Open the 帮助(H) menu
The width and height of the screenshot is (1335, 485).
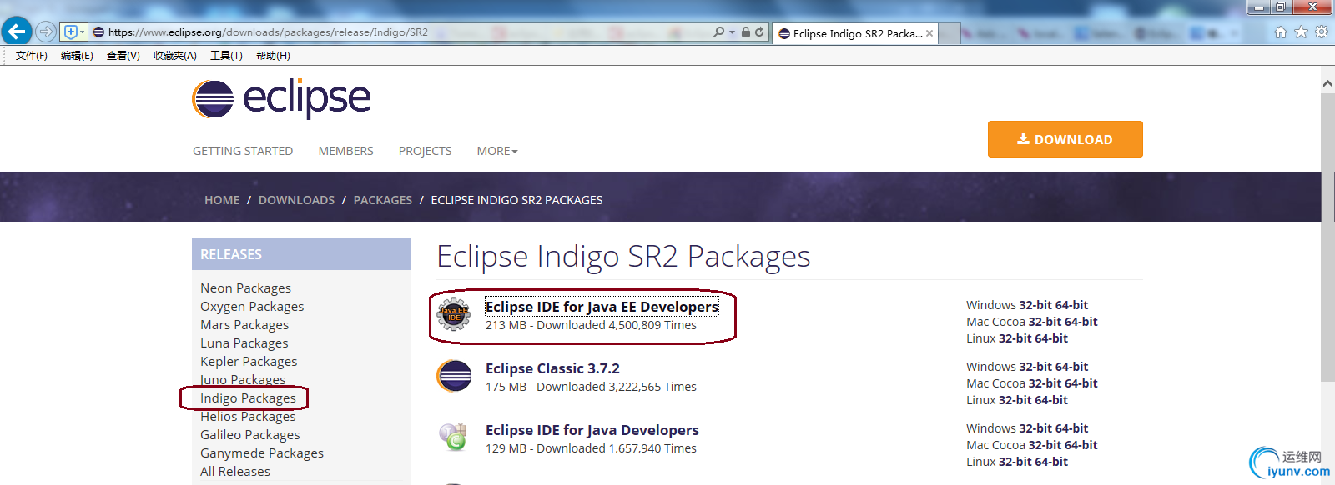273,56
